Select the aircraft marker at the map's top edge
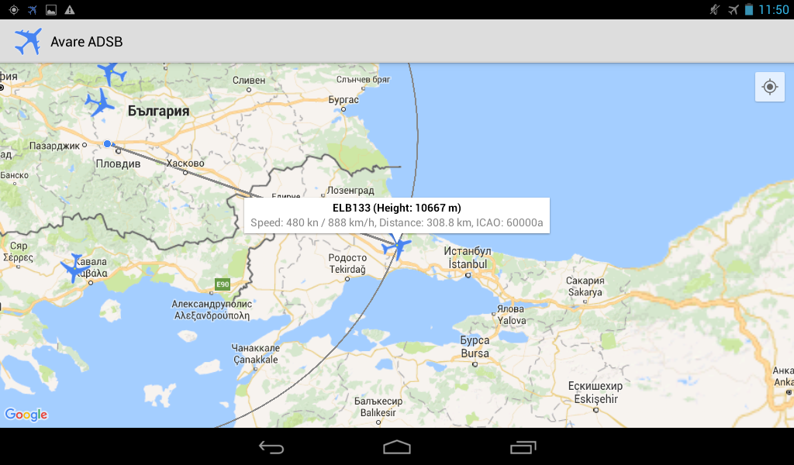This screenshot has width=794, height=465. click(x=112, y=74)
